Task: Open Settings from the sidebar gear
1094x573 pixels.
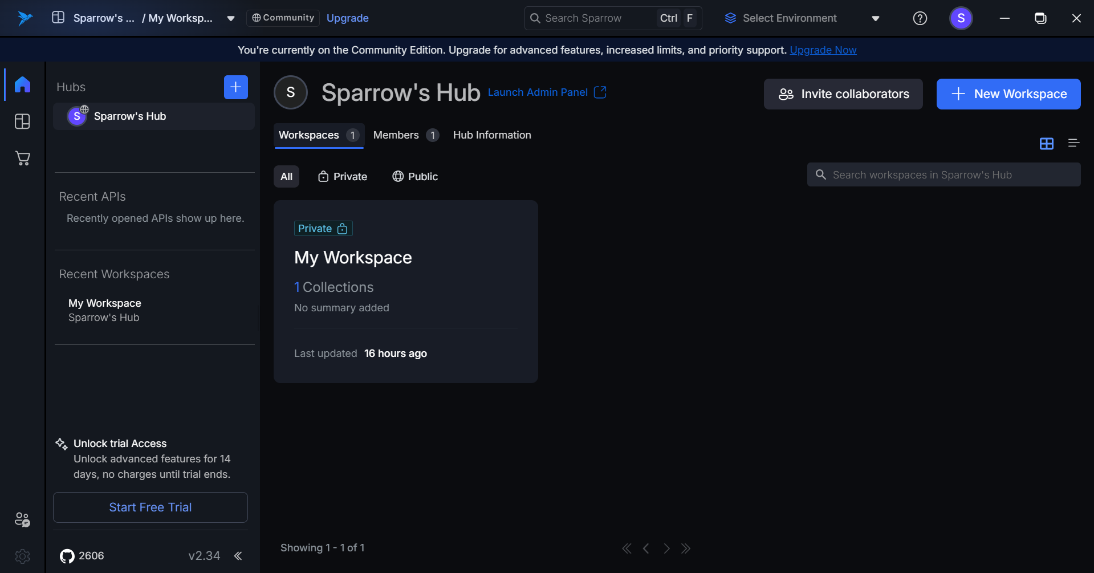Action: pyautogui.click(x=22, y=556)
